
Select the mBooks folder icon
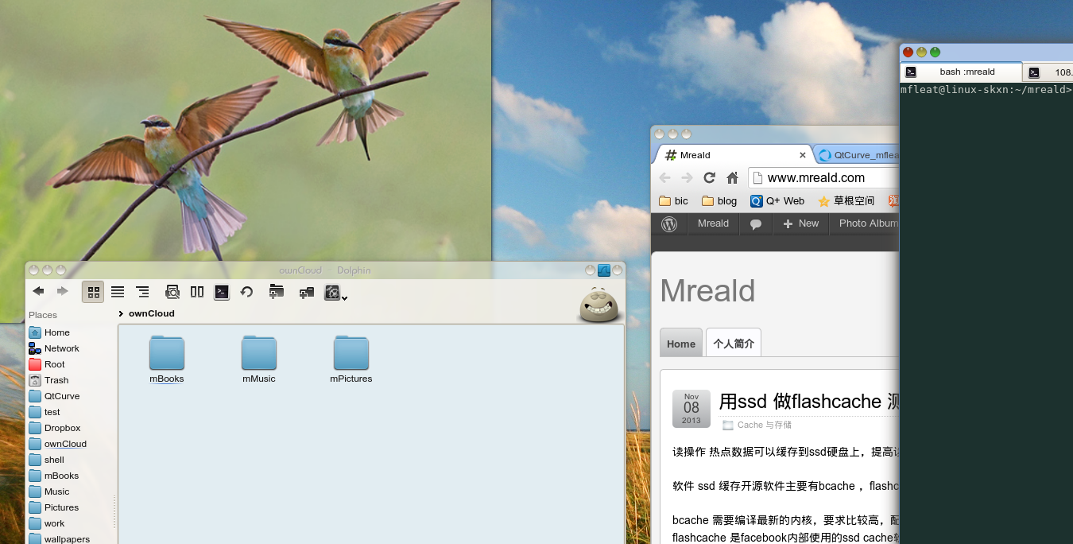[167, 353]
